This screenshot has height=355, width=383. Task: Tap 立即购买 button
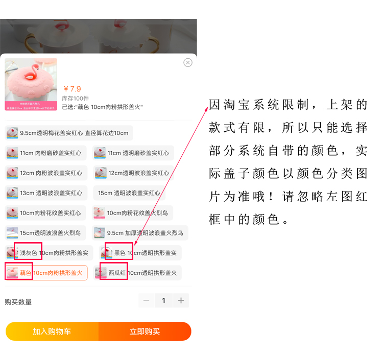145,332
